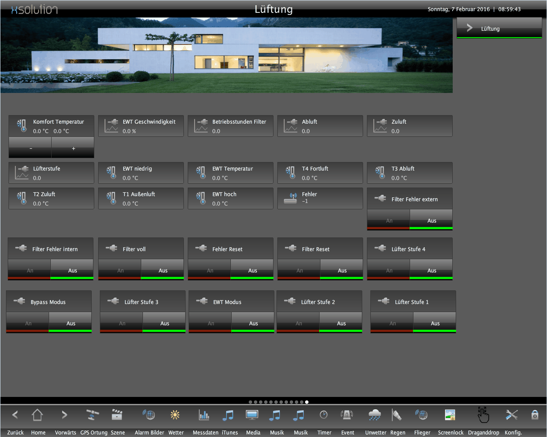Open the Media screen from the toolbar
The image size is (547, 437).
pyautogui.click(x=252, y=415)
